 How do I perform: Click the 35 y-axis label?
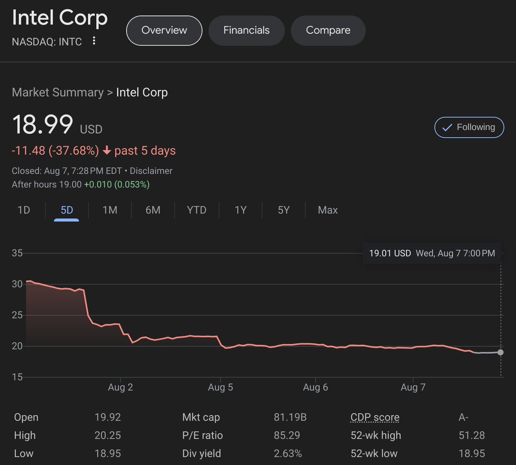click(17, 253)
